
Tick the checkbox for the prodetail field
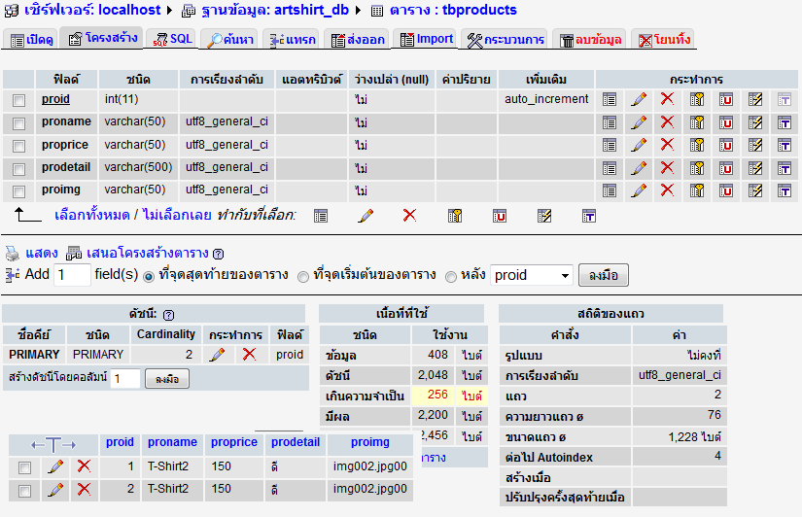(x=18, y=168)
